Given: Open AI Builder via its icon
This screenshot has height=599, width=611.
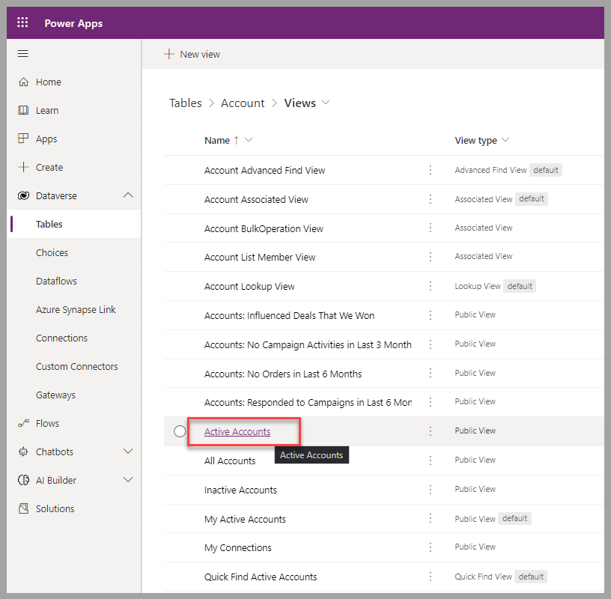Looking at the screenshot, I should [x=22, y=480].
